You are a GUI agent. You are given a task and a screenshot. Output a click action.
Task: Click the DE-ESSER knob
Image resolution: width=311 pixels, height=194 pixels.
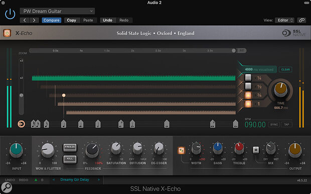pos(159,148)
